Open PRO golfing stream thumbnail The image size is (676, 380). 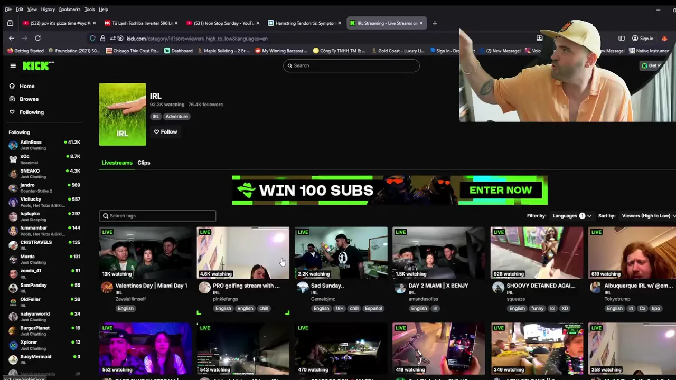243,253
